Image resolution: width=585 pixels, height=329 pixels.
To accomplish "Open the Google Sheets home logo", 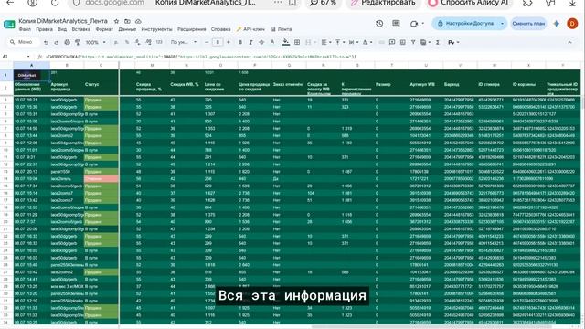I will [x=9, y=25].
